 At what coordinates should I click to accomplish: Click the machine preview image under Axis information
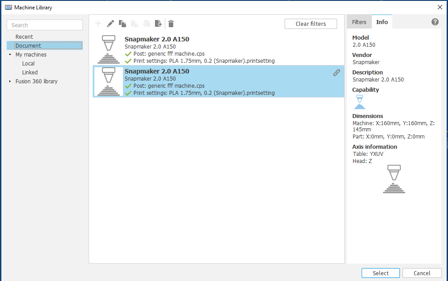pyautogui.click(x=394, y=179)
